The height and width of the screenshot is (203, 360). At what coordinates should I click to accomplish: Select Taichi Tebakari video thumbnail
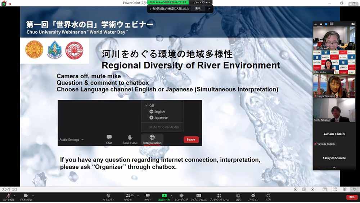(x=334, y=110)
